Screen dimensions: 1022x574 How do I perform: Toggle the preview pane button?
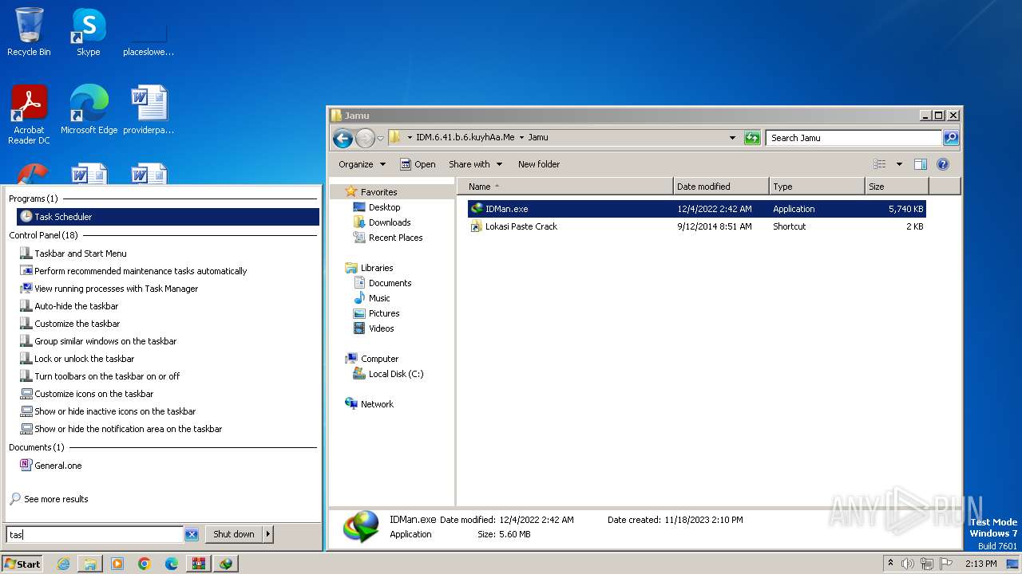pos(921,164)
